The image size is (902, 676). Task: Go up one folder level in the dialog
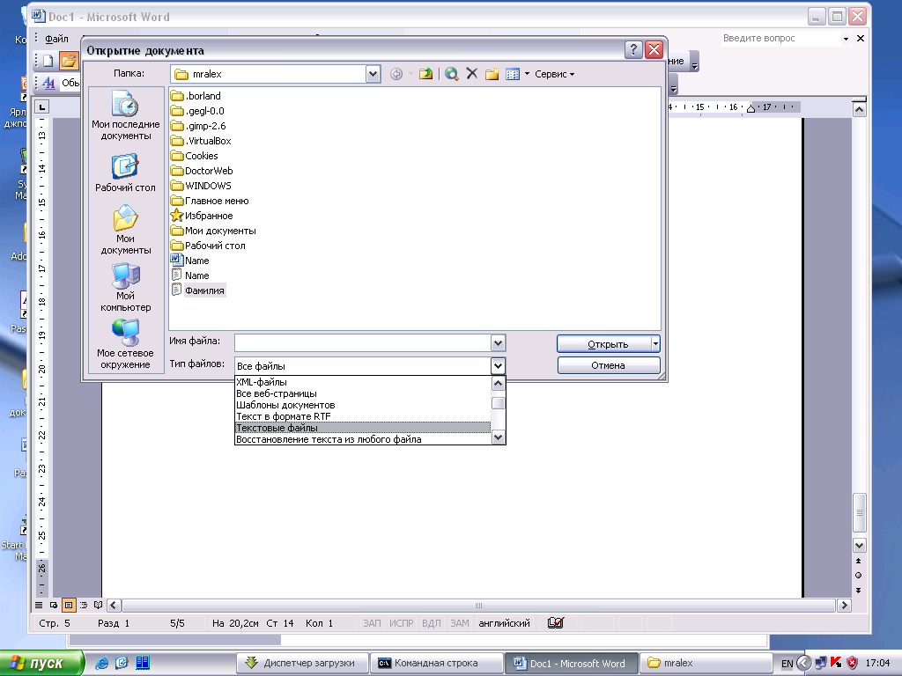425,74
